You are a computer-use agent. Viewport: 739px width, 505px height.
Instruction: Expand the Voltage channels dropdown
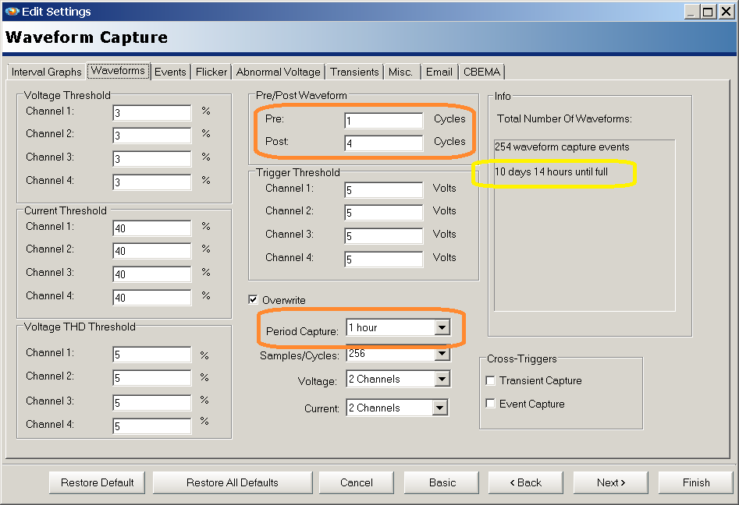tap(442, 379)
